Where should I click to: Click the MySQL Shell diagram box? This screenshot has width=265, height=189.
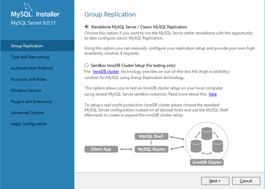pos(151,136)
